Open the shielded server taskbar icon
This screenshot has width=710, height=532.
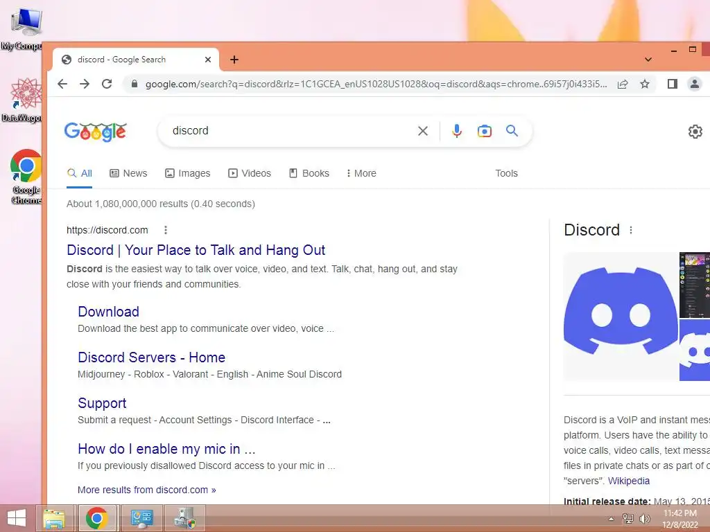point(185,518)
